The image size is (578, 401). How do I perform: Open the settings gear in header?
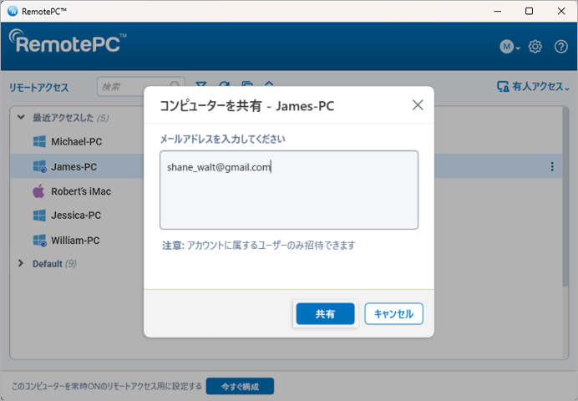535,47
